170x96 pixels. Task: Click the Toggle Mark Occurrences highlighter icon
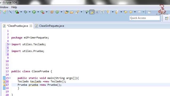92,12
